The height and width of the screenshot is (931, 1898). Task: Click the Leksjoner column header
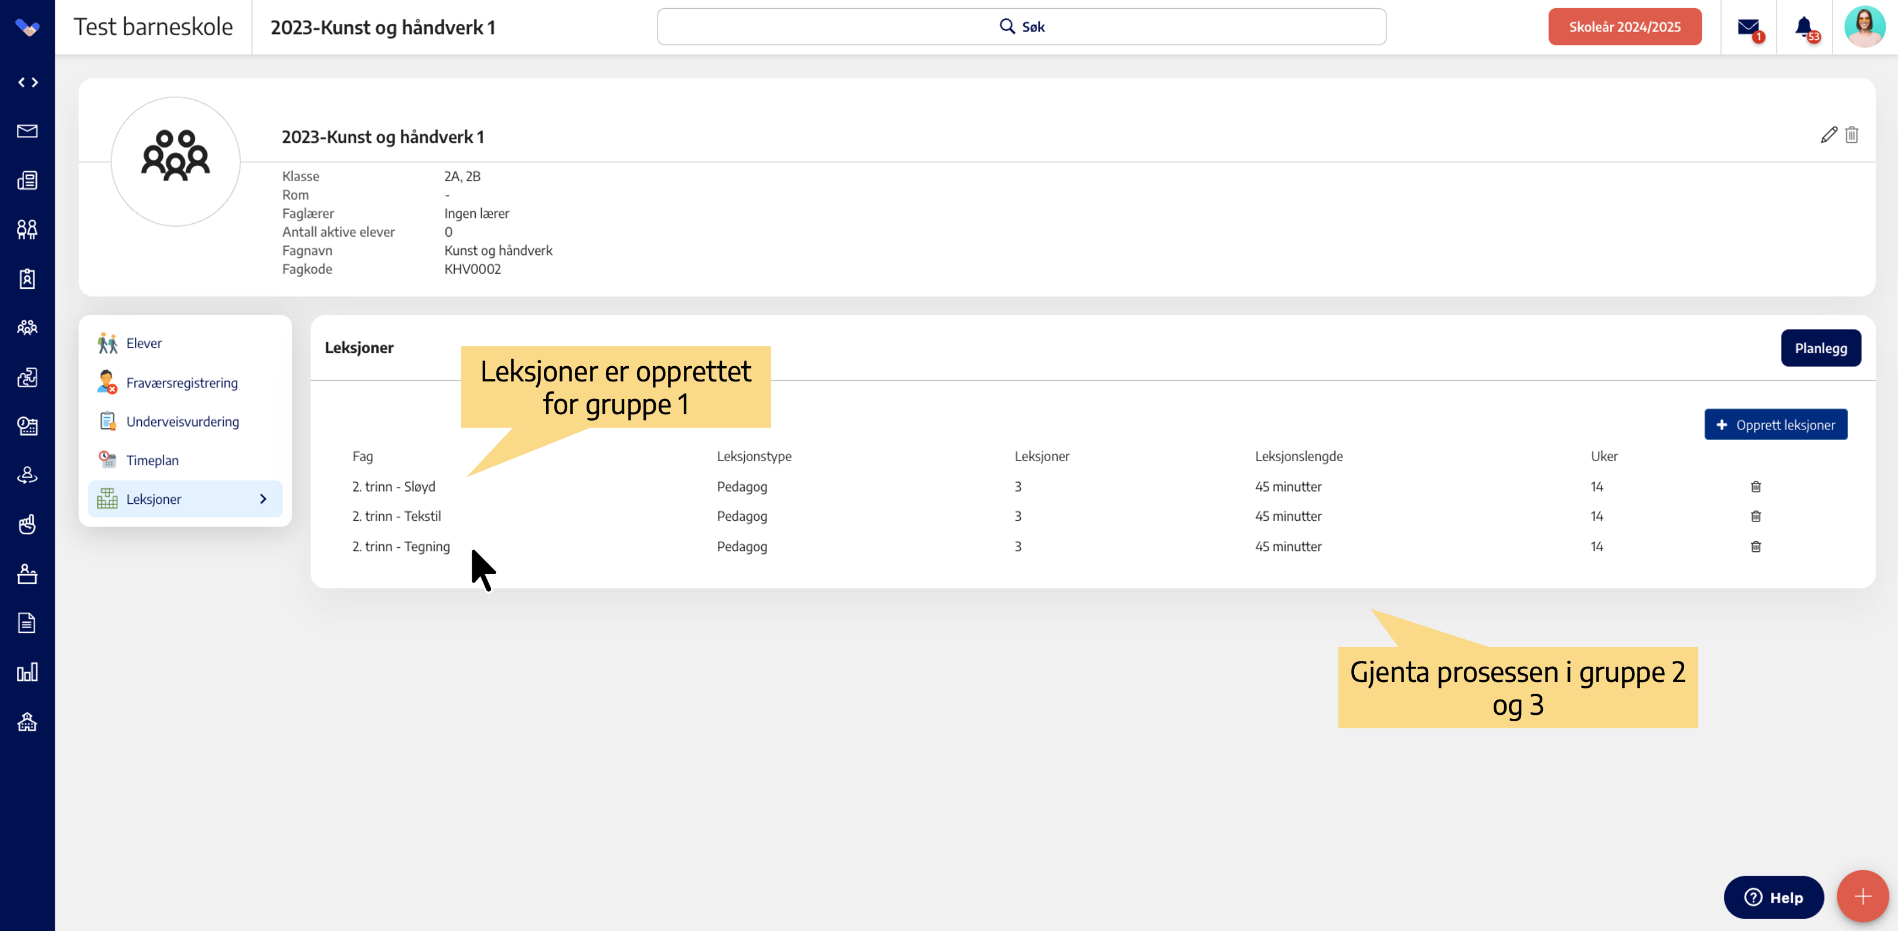pyautogui.click(x=1042, y=456)
